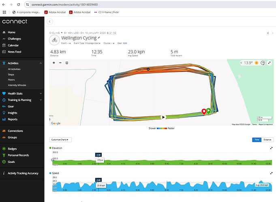The image size is (276, 202).
Task: Click 2:40 marker on Elevation chart
Action: (98, 155)
